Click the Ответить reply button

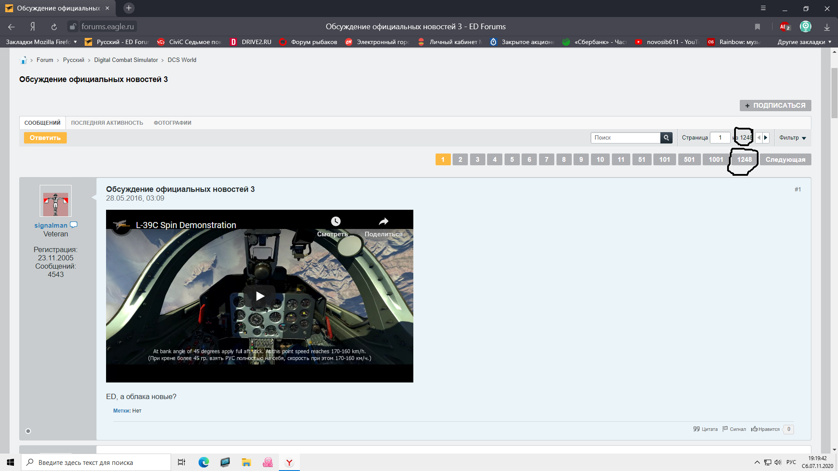pyautogui.click(x=45, y=138)
